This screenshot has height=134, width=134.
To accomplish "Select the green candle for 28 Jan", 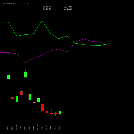I will click(17, 99).
